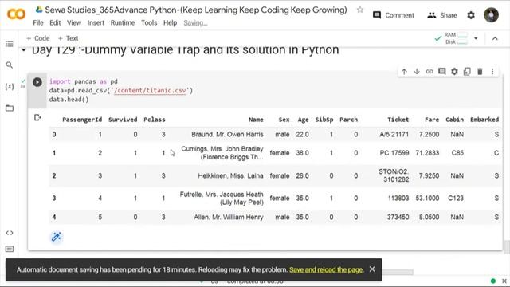This screenshot has width=510, height=287.
Task: Move the cell up with arrow icon
Action: (x=404, y=72)
